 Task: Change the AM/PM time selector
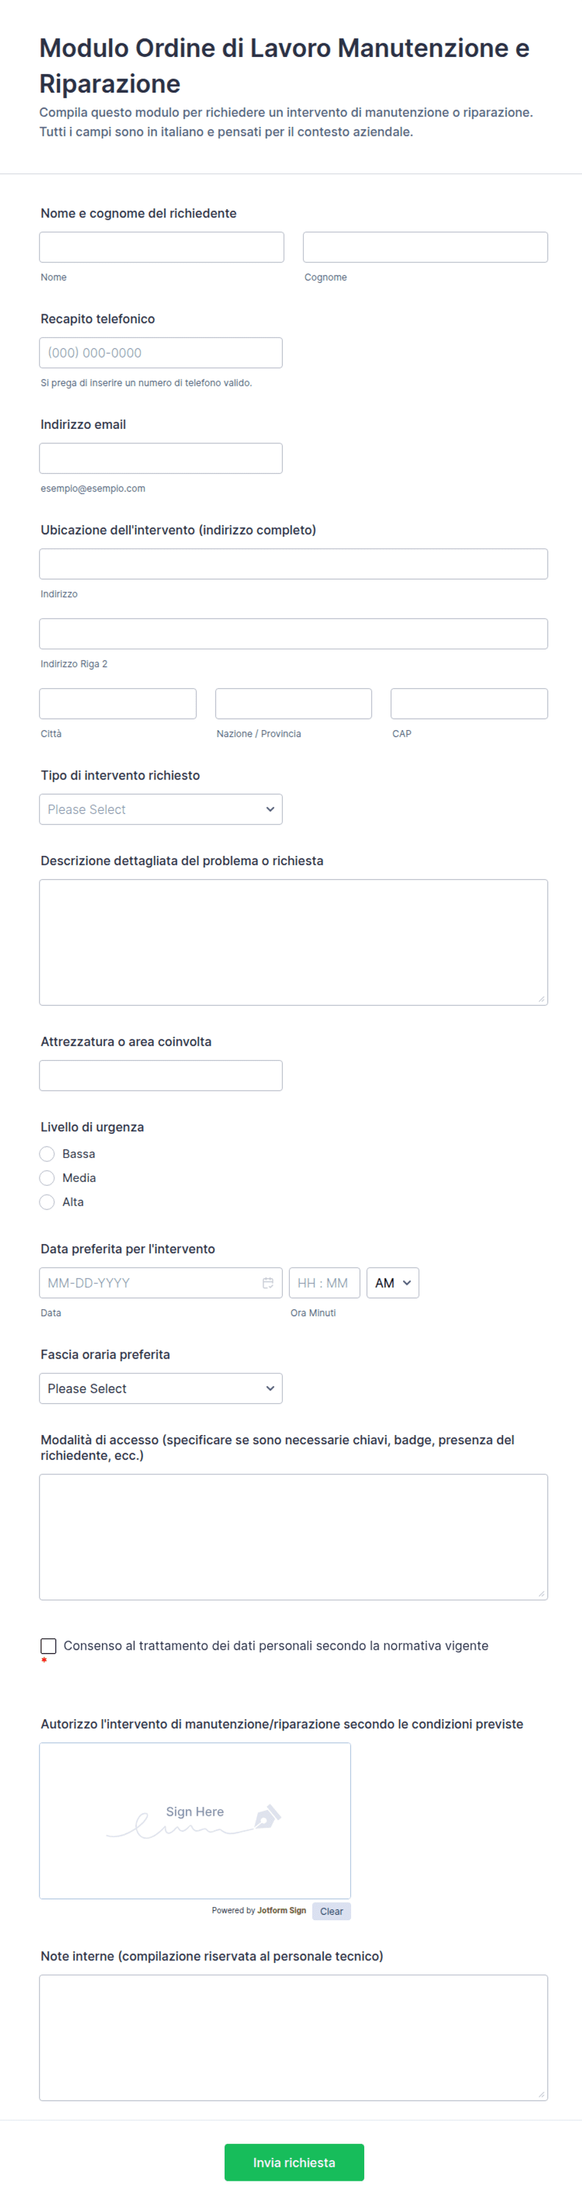tap(392, 1282)
